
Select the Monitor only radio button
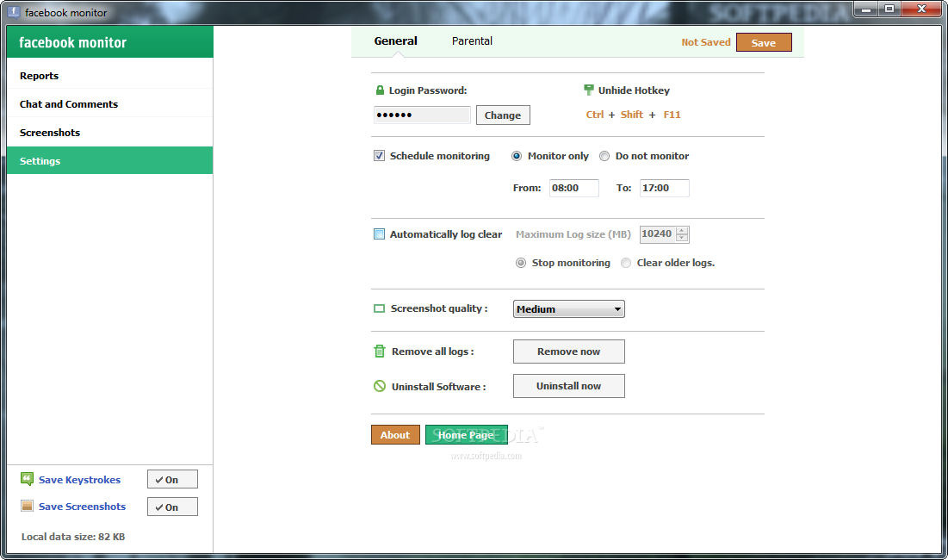pos(517,156)
